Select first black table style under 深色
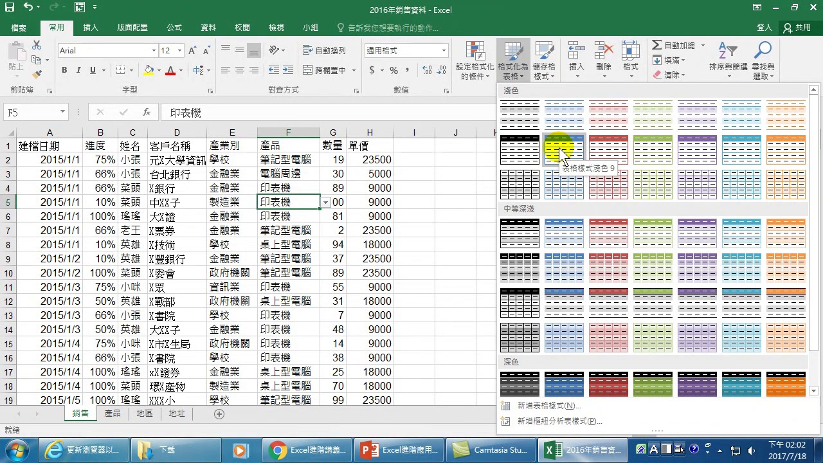Viewport: 823px width, 463px height. [520, 385]
